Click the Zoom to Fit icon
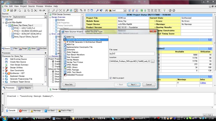 pos(60,11)
